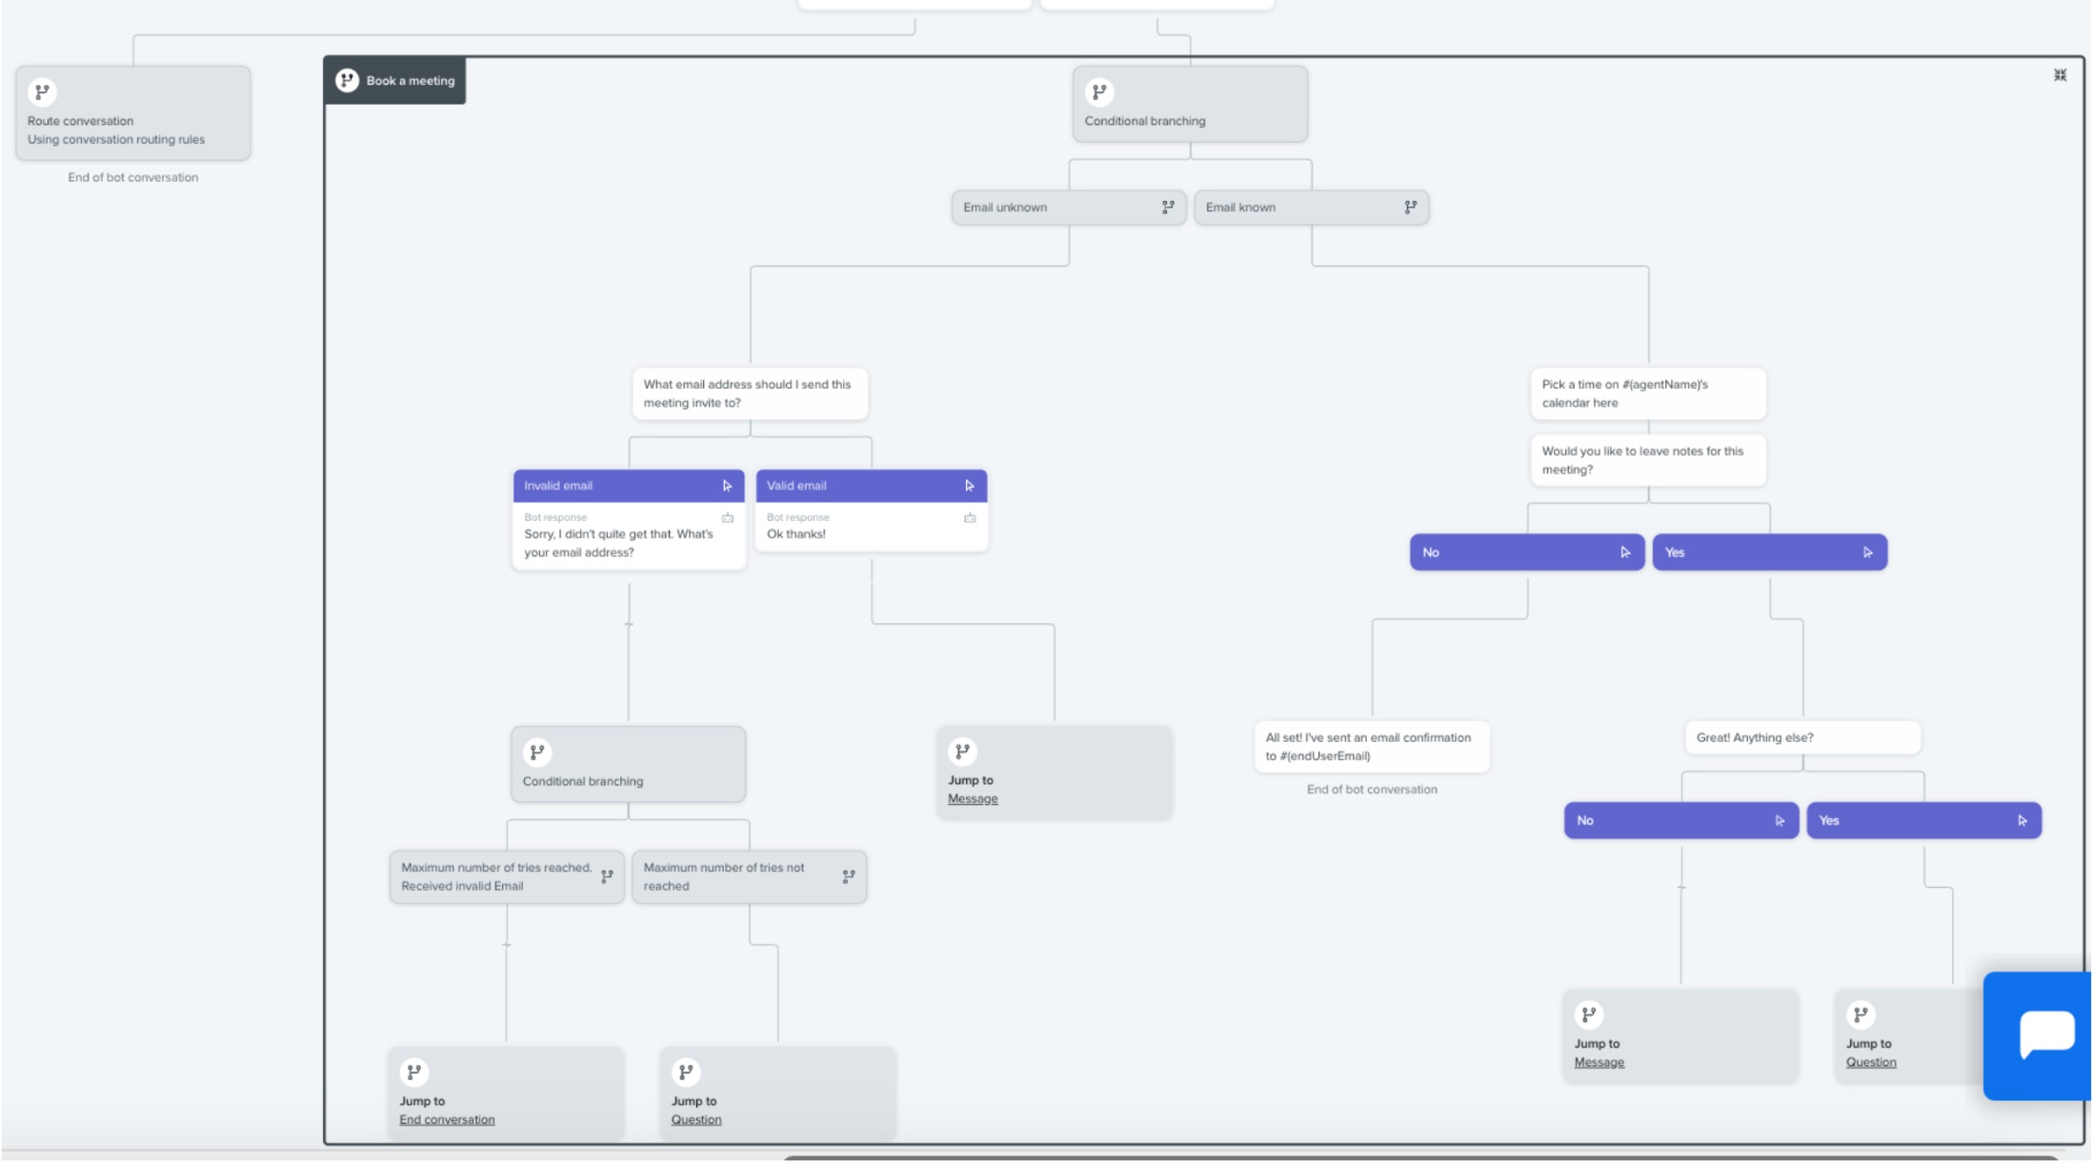Open Message link under Valid email branch
The width and height of the screenshot is (2092, 1164).
(973, 799)
